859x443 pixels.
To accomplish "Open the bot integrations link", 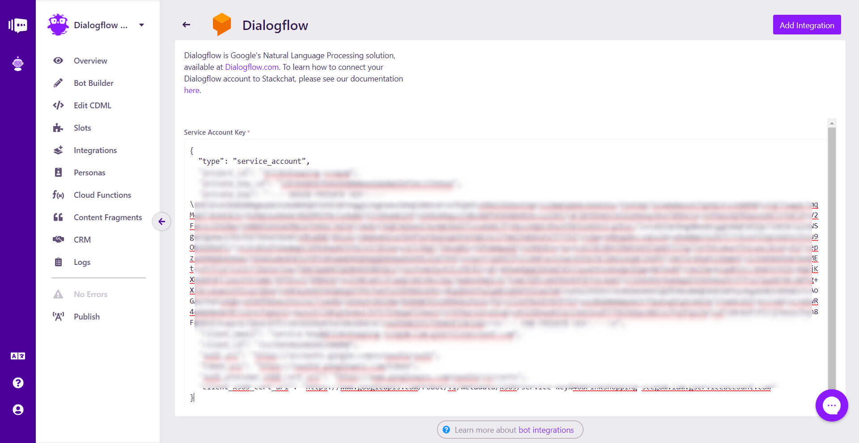I will tap(546, 430).
